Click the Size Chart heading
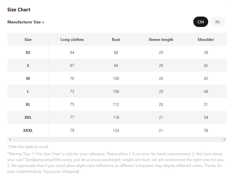The height and width of the screenshot is (176, 228). coord(19,10)
